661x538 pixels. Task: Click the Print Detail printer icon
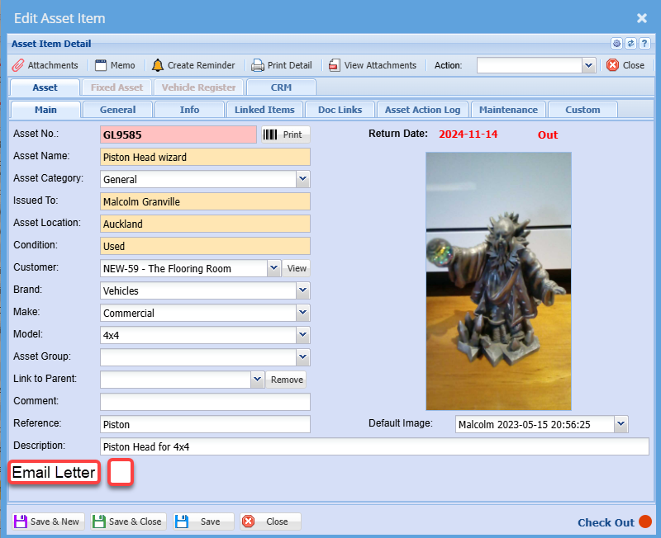point(258,65)
